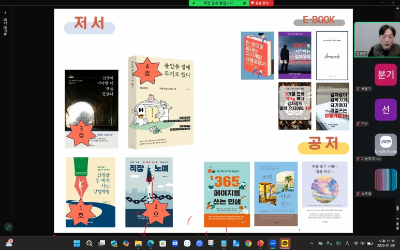The width and height of the screenshot is (400, 250).
Task: Open the Snipping Tool taskbar icon
Action: pos(212,243)
